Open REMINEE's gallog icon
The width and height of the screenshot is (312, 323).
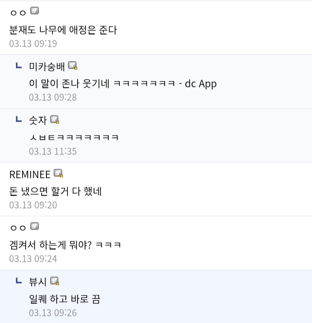coord(58,174)
